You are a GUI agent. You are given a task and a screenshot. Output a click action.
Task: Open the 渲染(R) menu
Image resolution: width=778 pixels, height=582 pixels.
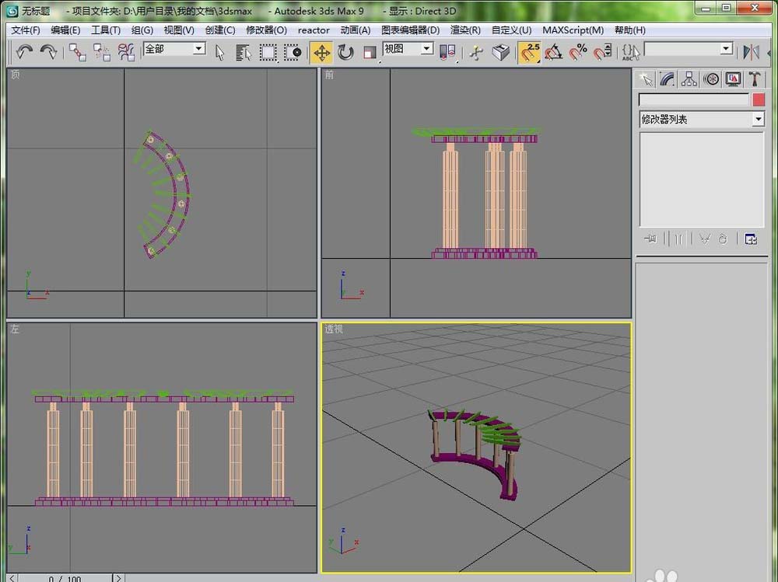pos(465,30)
